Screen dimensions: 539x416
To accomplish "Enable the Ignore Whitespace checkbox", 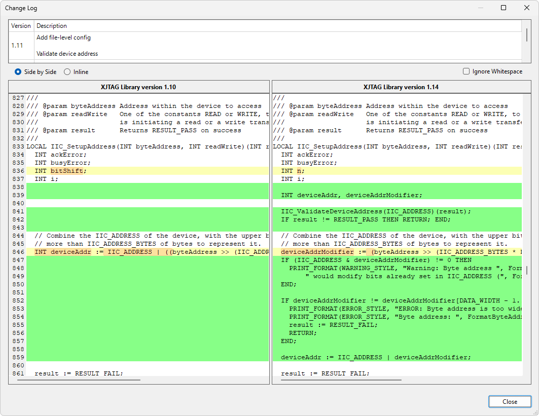I will tap(466, 71).
